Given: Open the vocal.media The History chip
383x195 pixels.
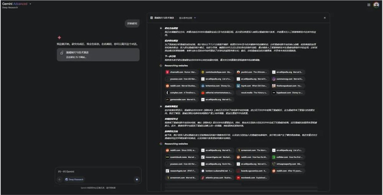Looking at the screenshot, I should pyautogui.click(x=252, y=93).
